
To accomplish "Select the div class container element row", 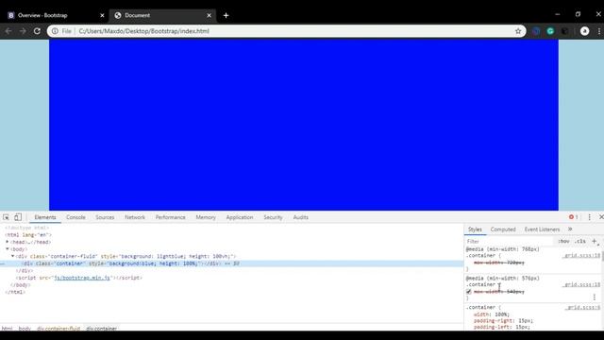I will coord(231,263).
